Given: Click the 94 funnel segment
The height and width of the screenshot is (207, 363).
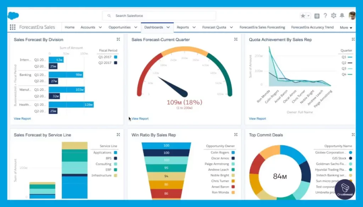Looking at the screenshot, I should pos(166,176).
